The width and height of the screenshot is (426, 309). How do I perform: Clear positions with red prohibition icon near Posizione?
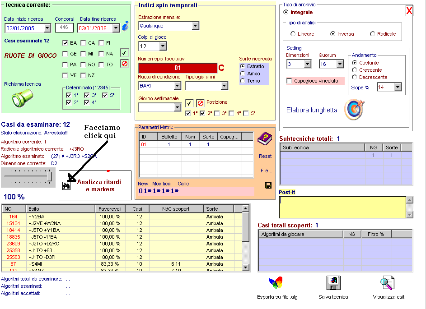(x=200, y=103)
